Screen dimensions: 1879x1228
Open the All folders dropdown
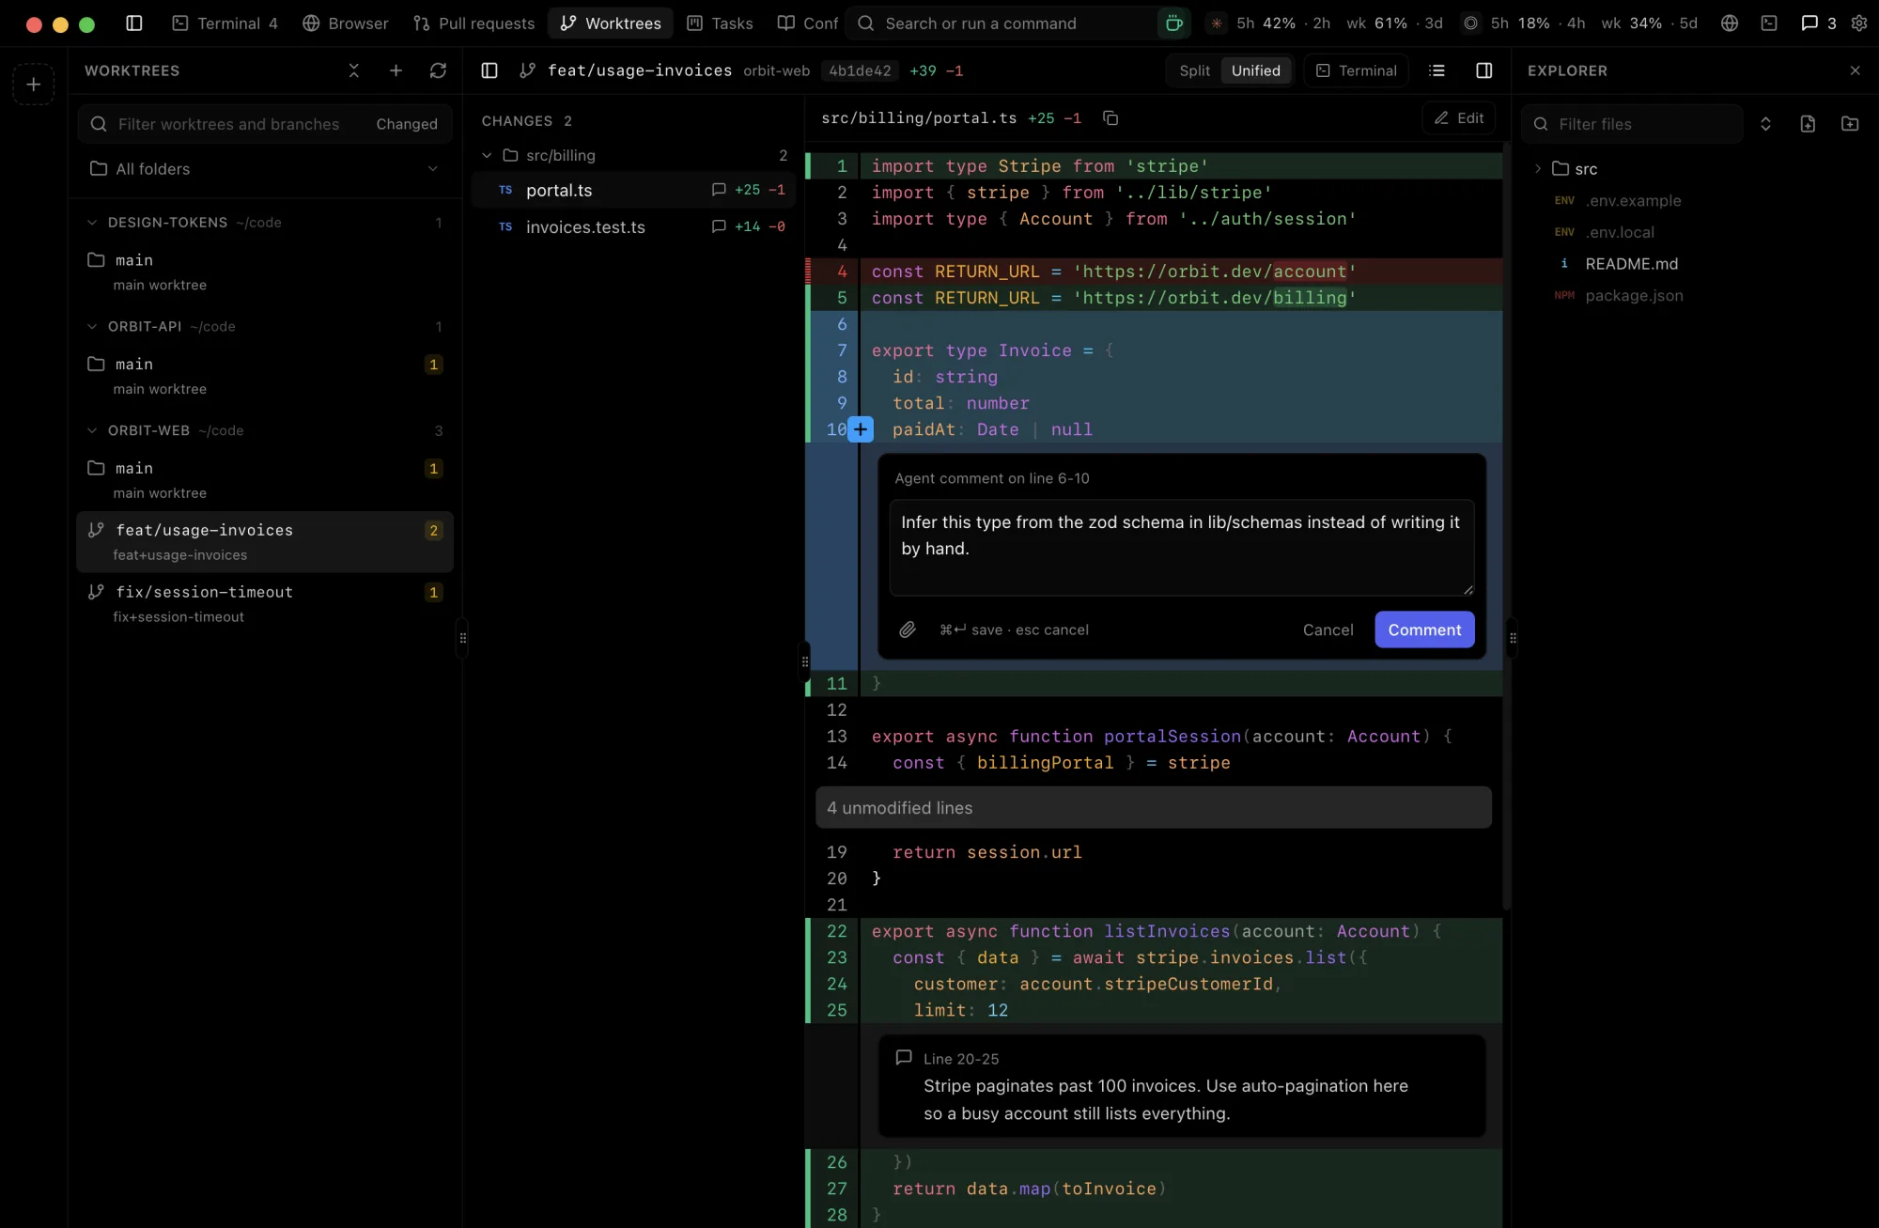pyautogui.click(x=264, y=169)
